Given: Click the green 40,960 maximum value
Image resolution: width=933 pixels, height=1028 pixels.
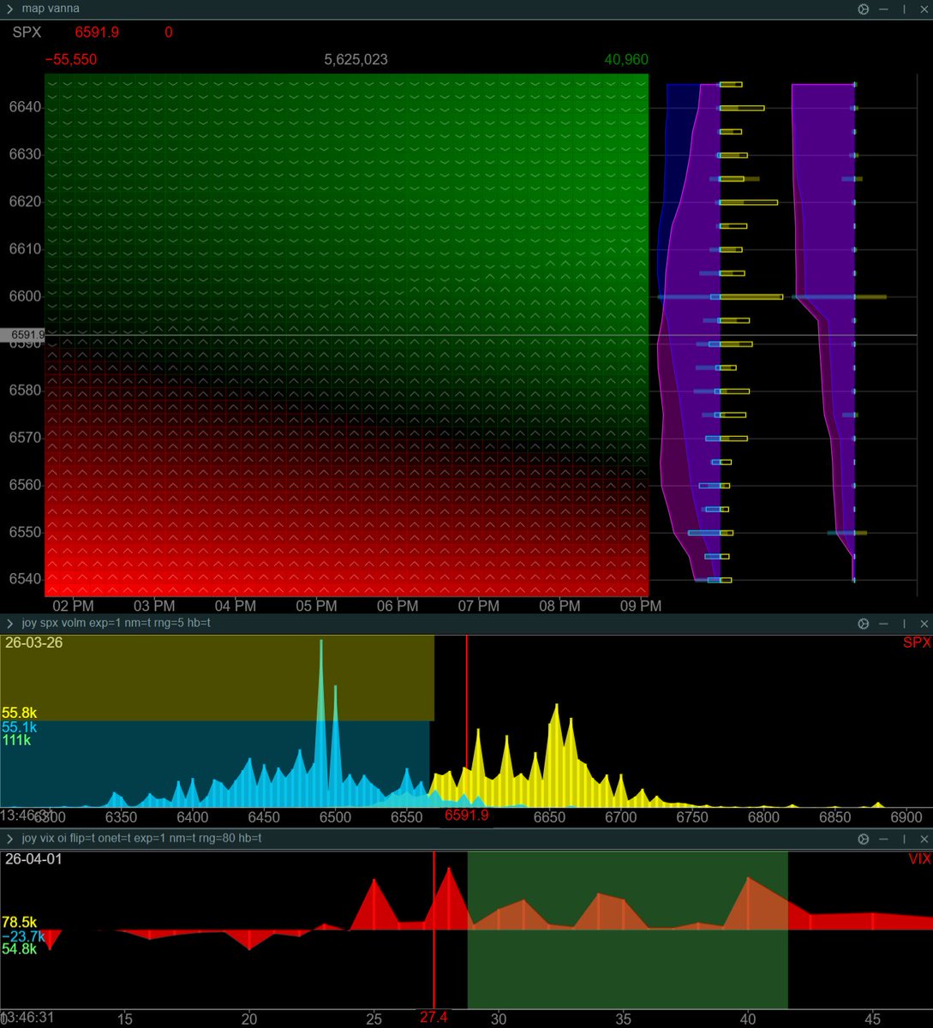Looking at the screenshot, I should coord(626,60).
